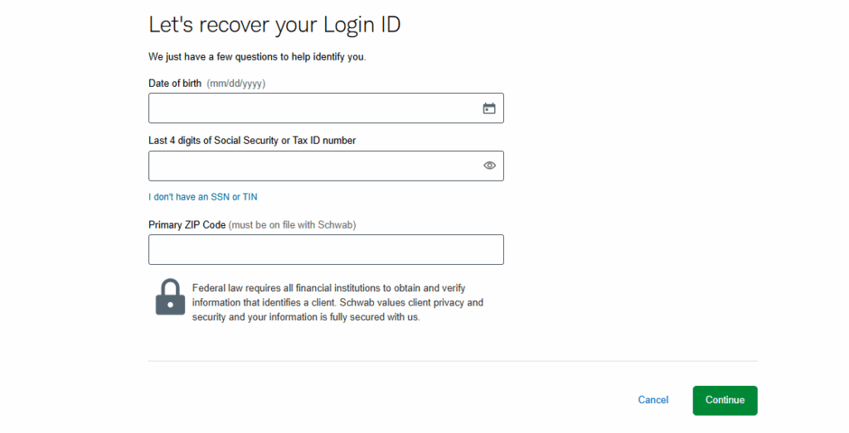The image size is (849, 433).
Task: Toggle SSN visibility with the eye icon
Action: click(x=489, y=166)
